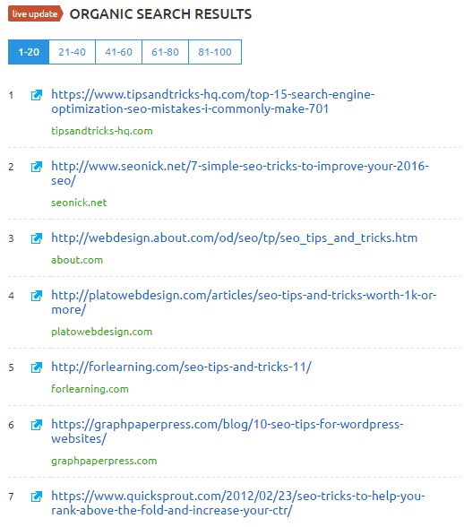Open the webdesign.about.com seo tips URL
The height and width of the screenshot is (527, 464).
coord(234,238)
